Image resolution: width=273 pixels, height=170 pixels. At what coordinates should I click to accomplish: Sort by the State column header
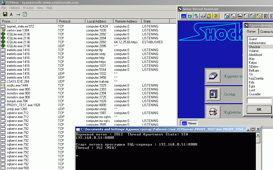(x=155, y=21)
